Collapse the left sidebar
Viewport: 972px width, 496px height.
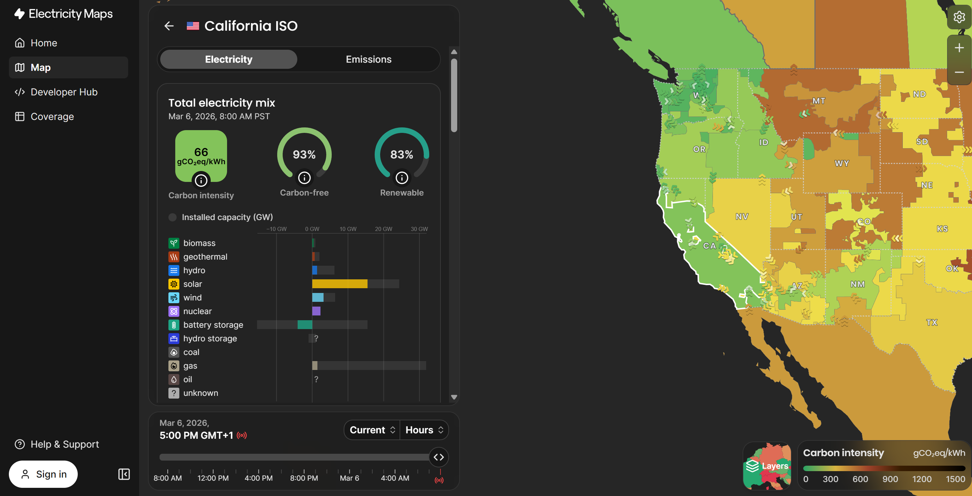[x=124, y=474]
